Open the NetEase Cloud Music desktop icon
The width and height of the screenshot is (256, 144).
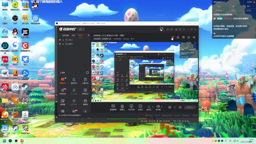(x=5, y=88)
